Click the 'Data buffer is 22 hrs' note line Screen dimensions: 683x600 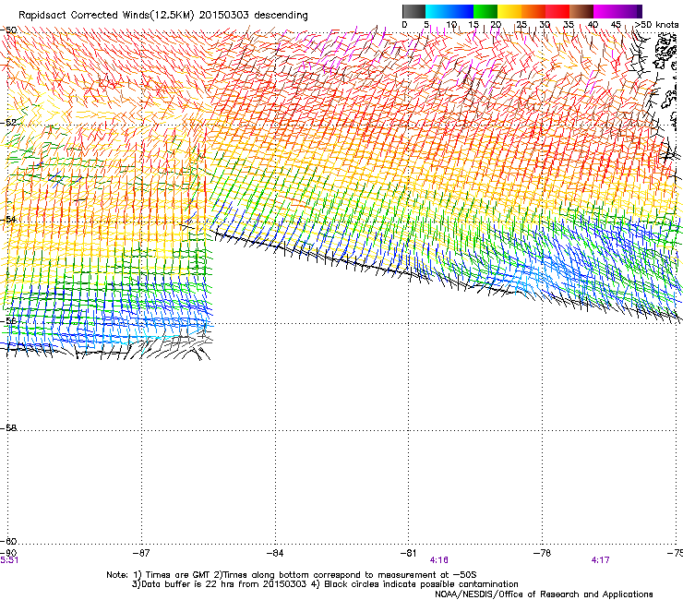[325, 584]
